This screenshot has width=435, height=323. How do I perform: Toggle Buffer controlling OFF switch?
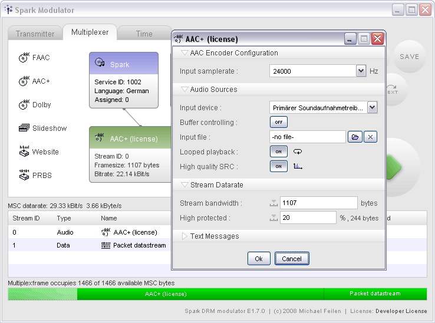point(279,122)
